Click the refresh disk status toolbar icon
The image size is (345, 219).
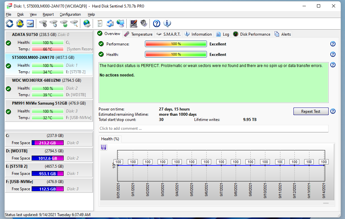tap(9, 24)
